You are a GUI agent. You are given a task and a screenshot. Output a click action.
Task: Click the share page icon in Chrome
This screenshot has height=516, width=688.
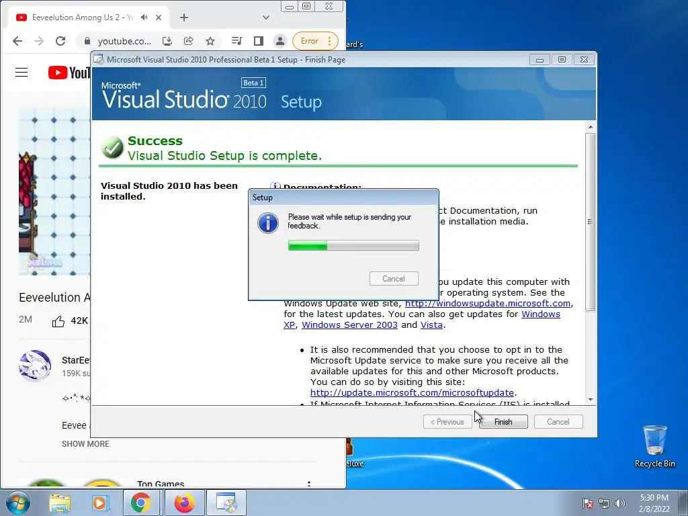(x=188, y=41)
